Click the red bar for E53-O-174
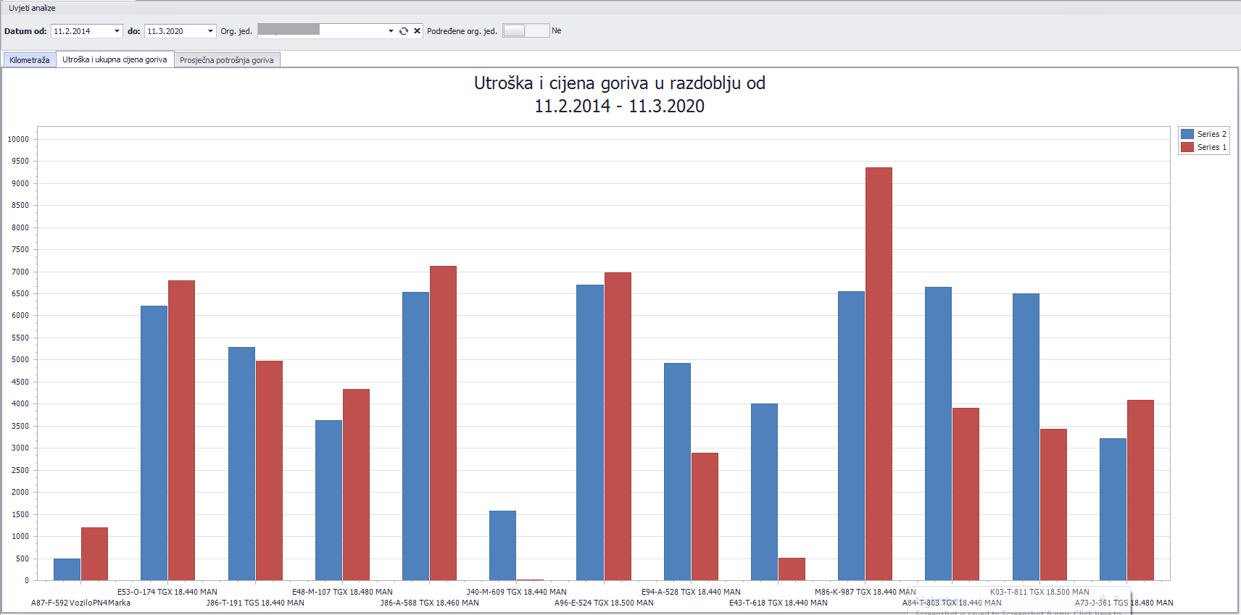The image size is (1241, 615). (x=181, y=430)
